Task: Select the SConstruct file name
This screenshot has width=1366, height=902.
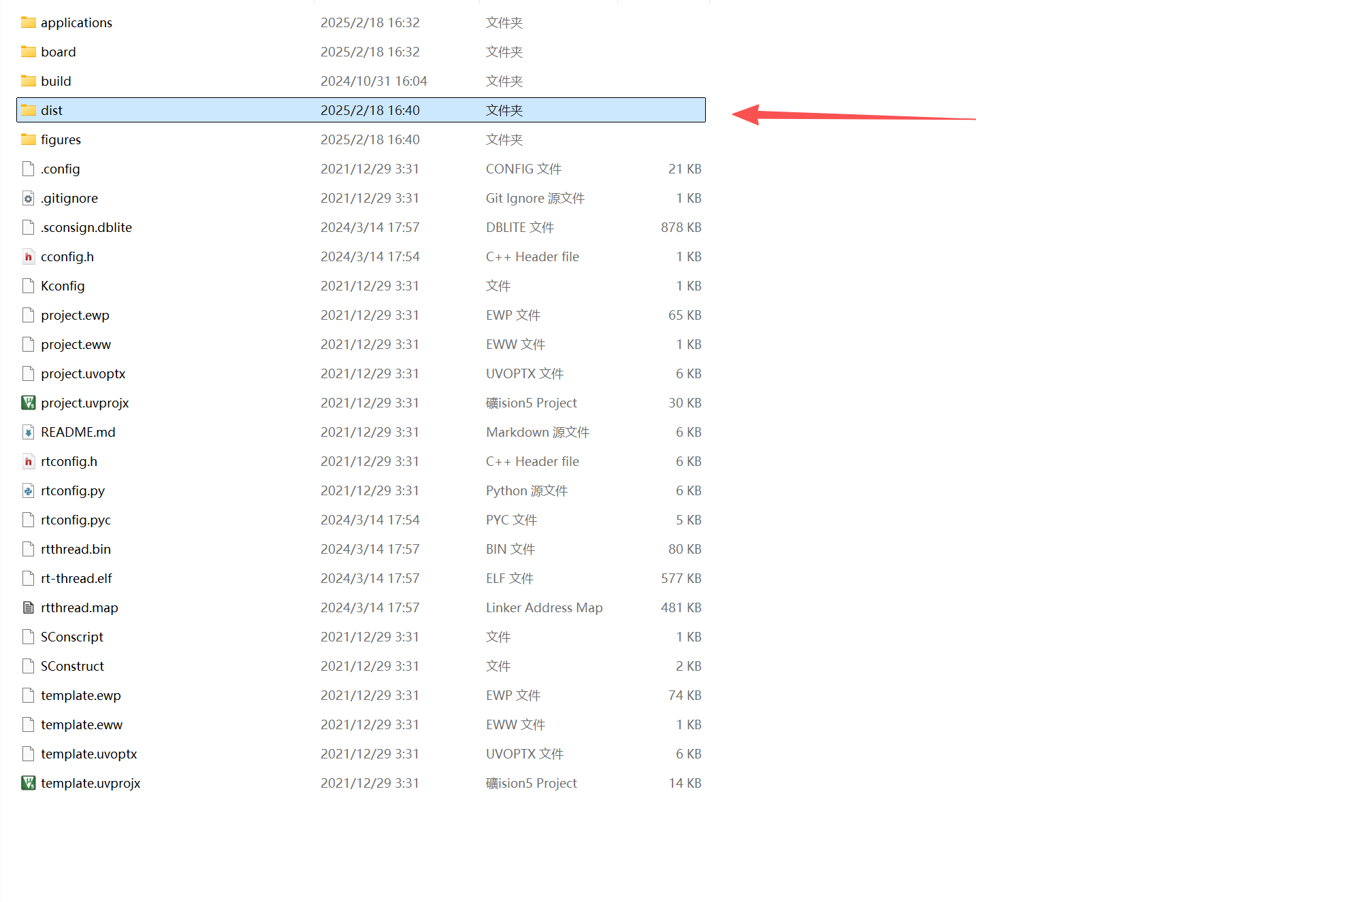Action: point(72,666)
